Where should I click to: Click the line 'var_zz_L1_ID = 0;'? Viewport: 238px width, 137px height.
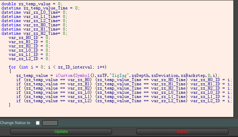pos(29,55)
